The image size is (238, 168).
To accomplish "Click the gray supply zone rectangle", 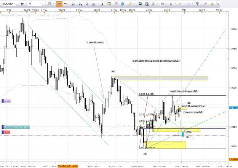I will pos(160,78).
